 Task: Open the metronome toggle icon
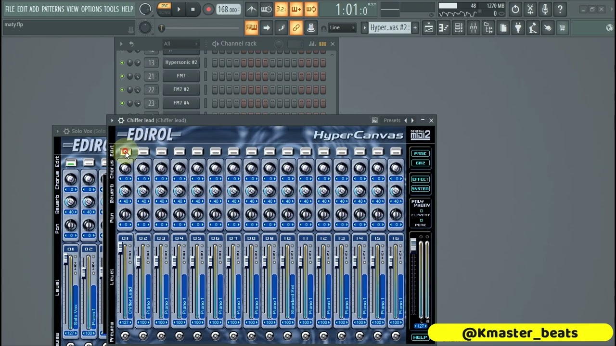251,9
